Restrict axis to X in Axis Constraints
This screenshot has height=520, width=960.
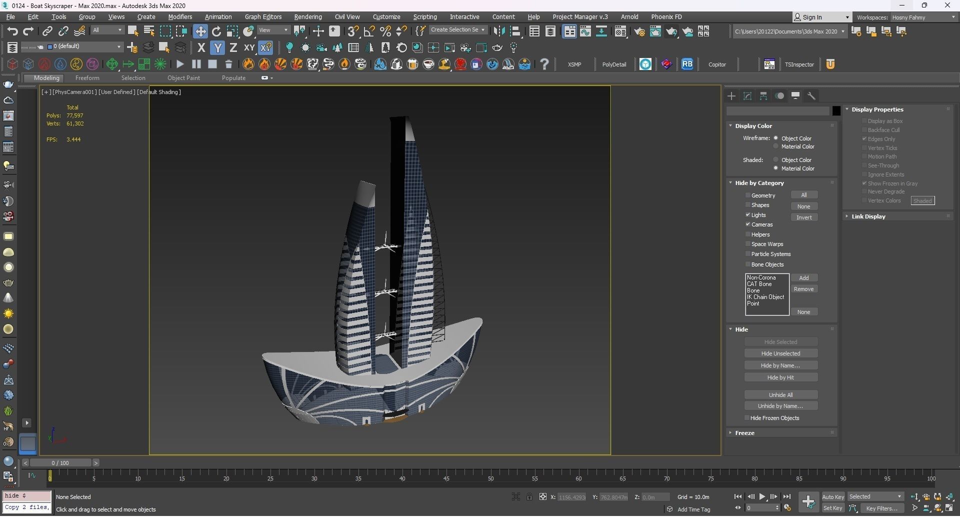201,48
